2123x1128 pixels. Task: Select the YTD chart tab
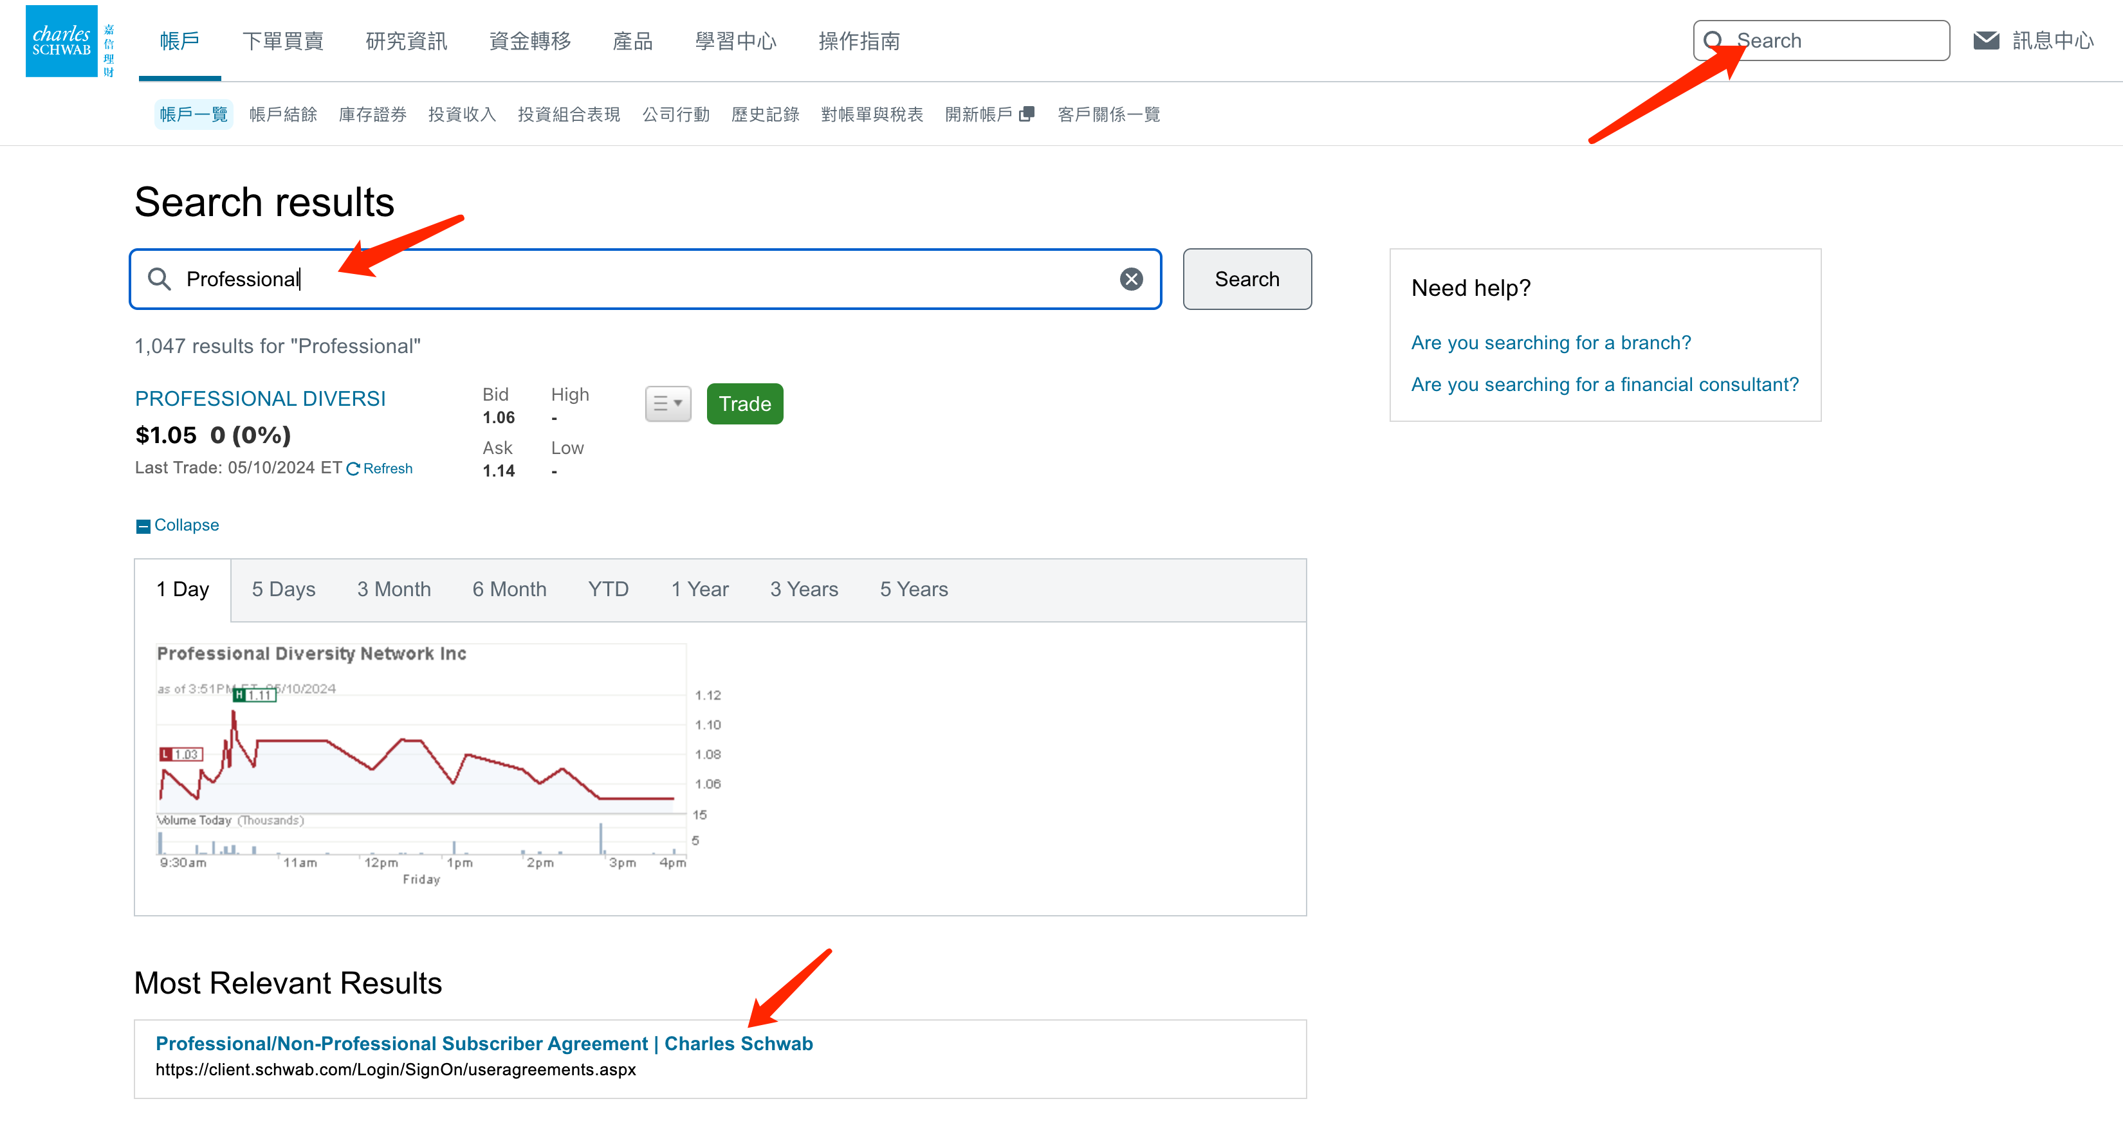point(608,590)
